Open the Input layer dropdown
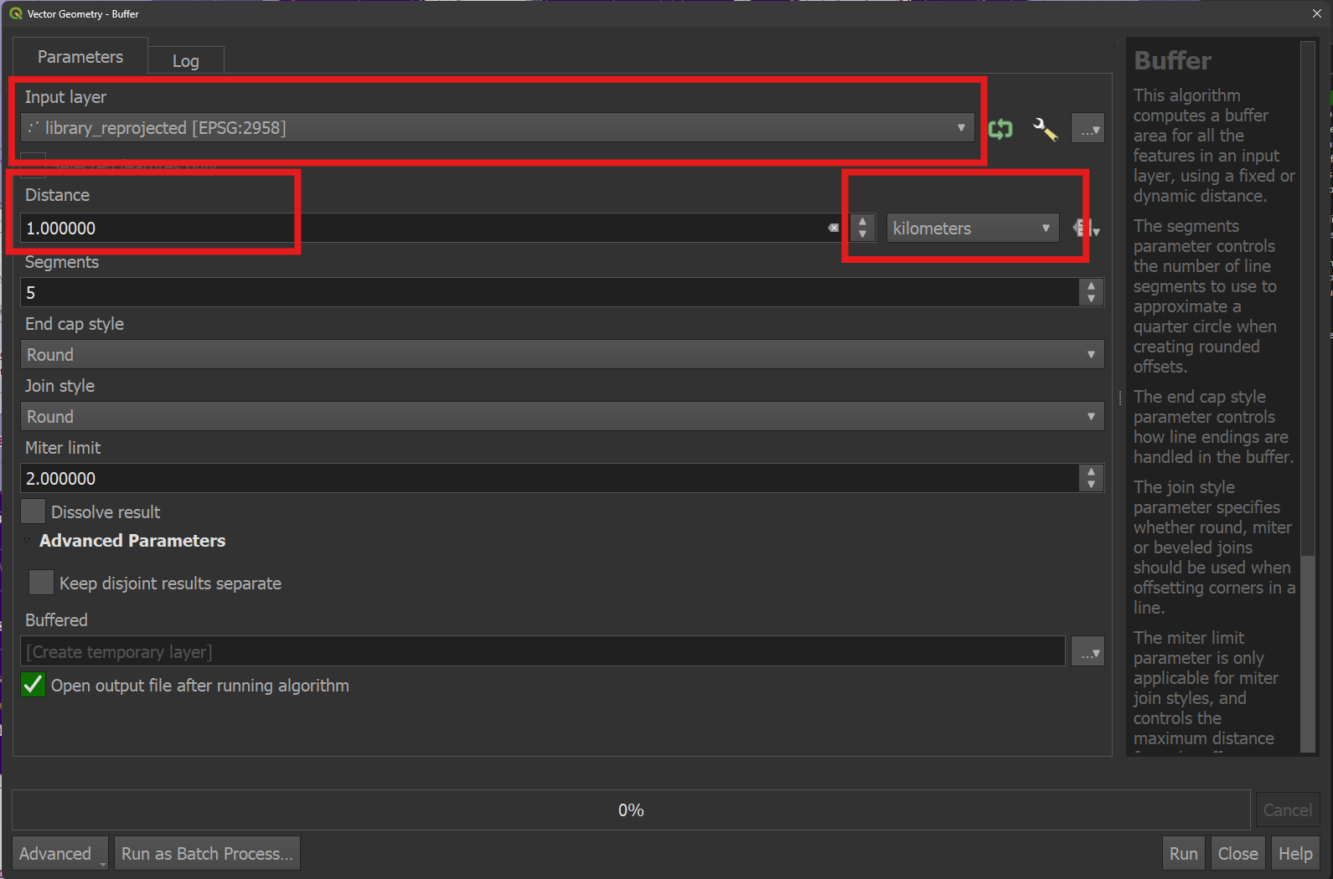This screenshot has height=879, width=1333. pos(498,128)
